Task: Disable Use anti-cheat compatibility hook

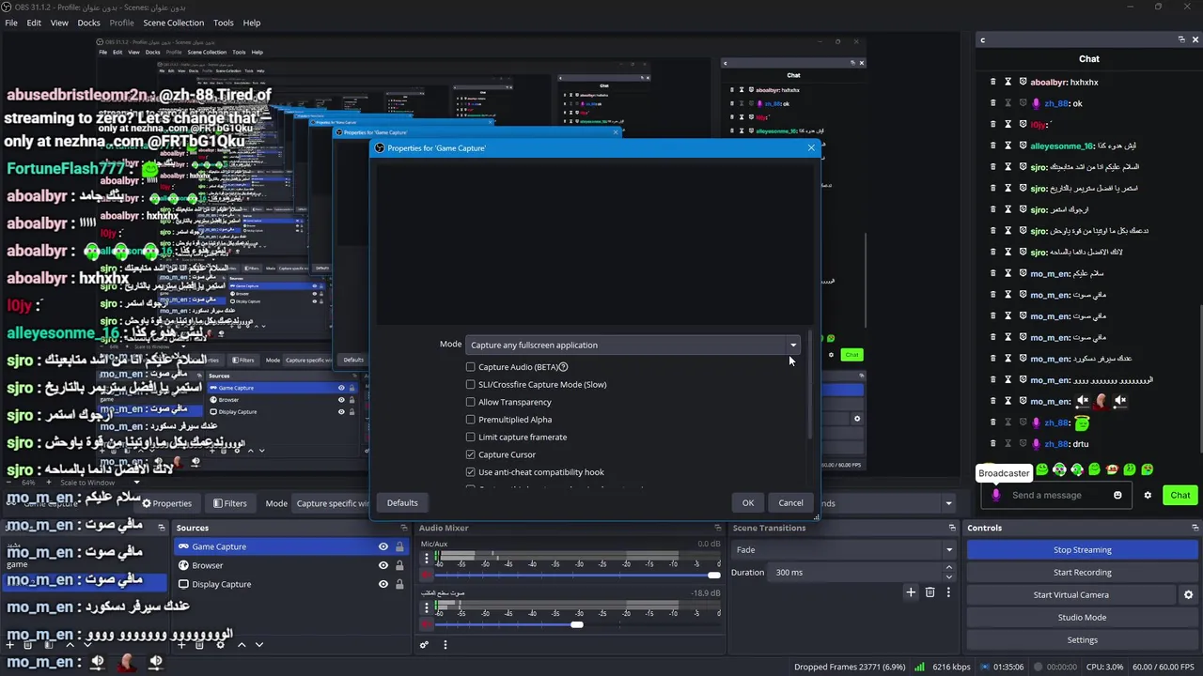Action: (471, 472)
